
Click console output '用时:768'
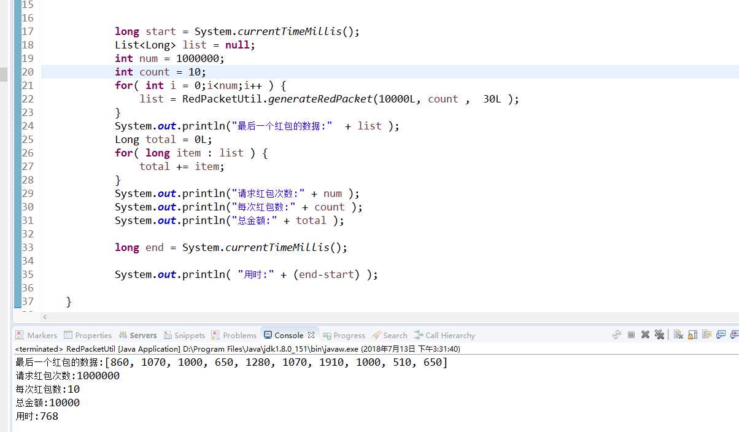37,416
